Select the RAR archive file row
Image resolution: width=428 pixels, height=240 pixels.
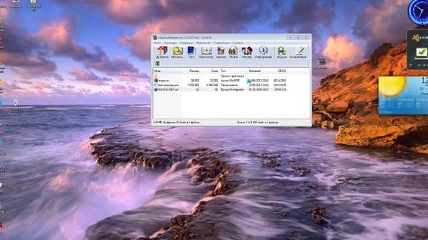coord(220,81)
